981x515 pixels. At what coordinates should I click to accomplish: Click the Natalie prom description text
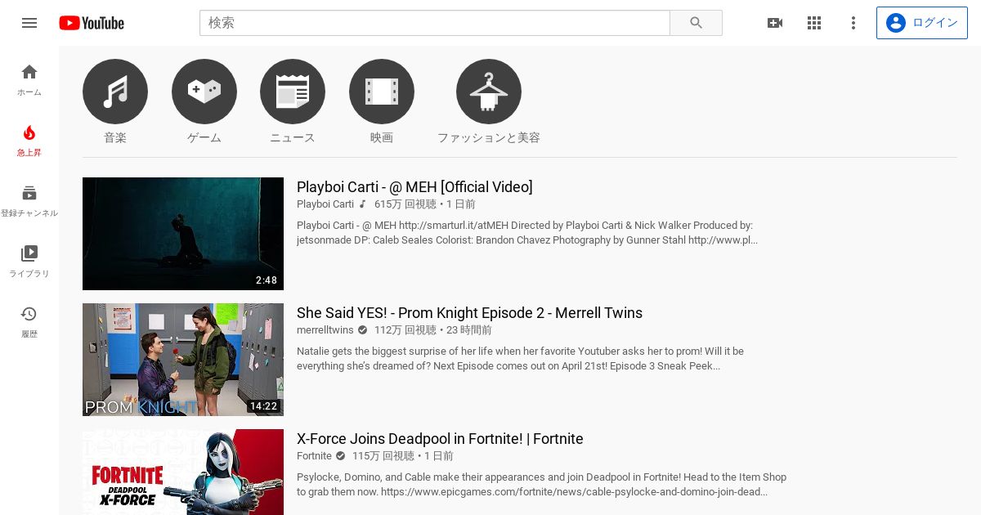tap(521, 359)
